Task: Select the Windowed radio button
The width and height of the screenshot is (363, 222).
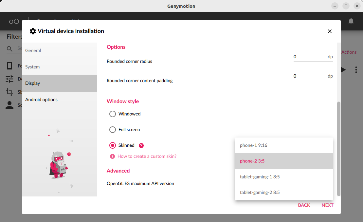Action: pos(113,114)
